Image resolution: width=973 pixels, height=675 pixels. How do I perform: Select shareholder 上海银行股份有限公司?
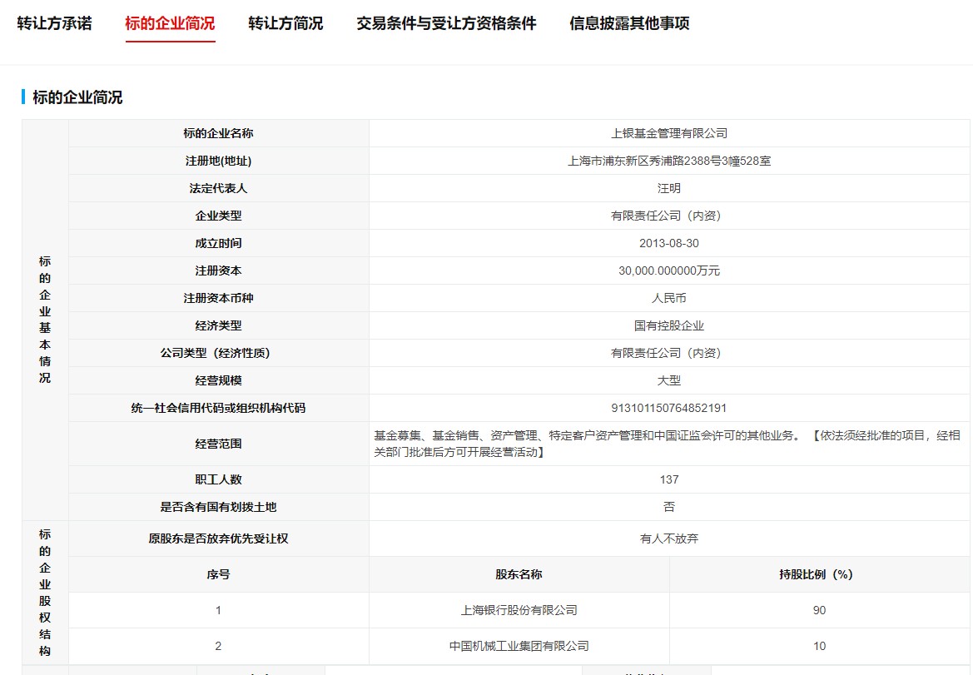pos(519,610)
